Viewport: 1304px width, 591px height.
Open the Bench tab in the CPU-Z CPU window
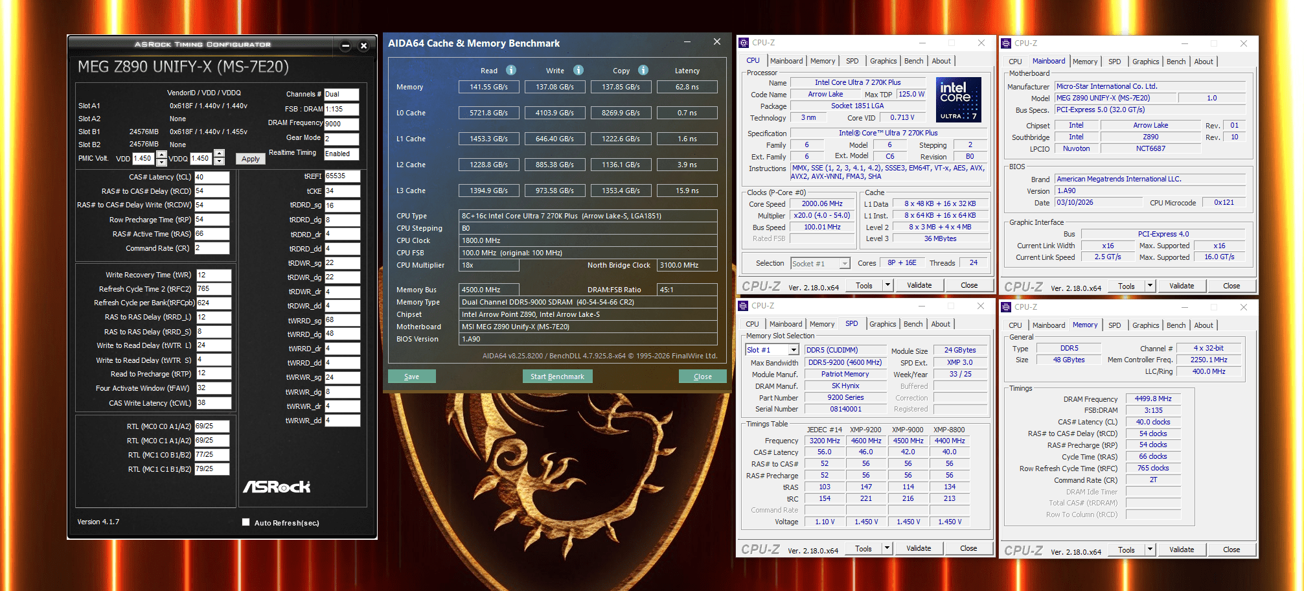[913, 61]
